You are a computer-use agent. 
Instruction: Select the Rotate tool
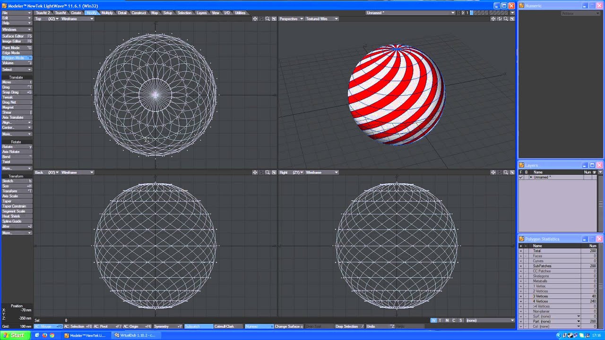[17, 146]
